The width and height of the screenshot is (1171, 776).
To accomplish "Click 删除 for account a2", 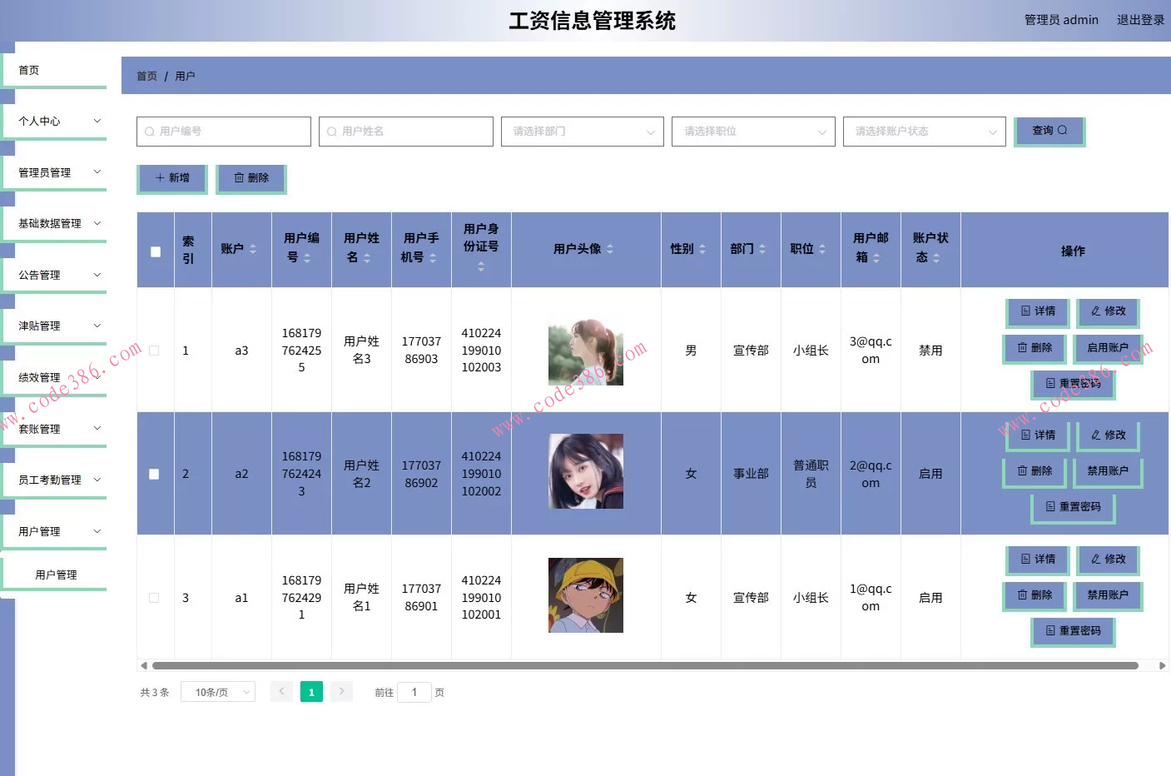I will coord(1035,471).
